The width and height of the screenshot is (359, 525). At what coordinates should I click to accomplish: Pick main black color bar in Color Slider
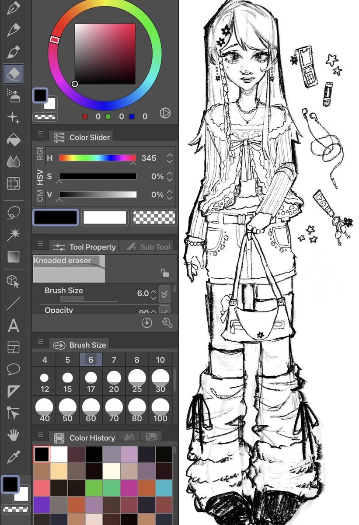56,217
